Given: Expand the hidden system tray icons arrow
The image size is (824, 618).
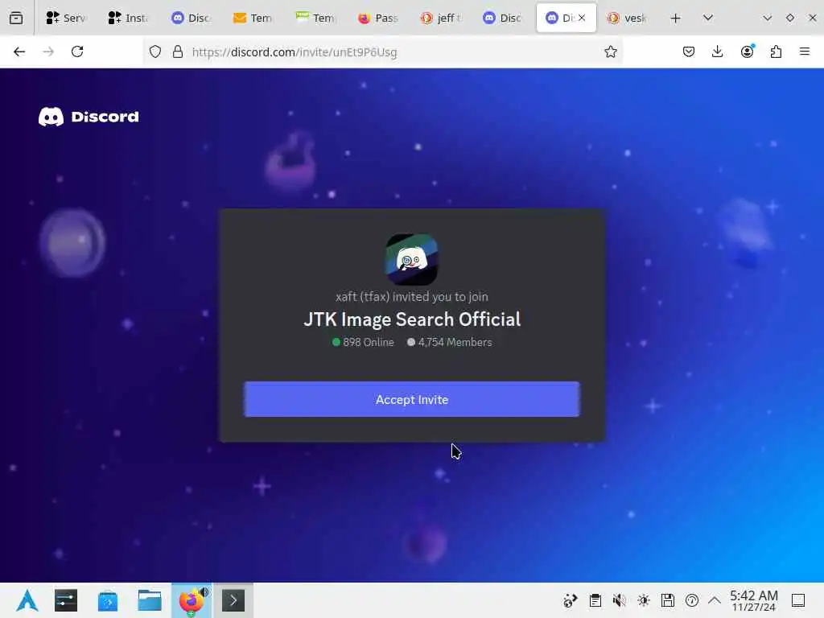Looking at the screenshot, I should 715,600.
